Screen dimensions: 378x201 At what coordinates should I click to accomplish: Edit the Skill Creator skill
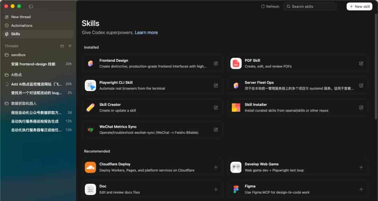tap(216, 107)
